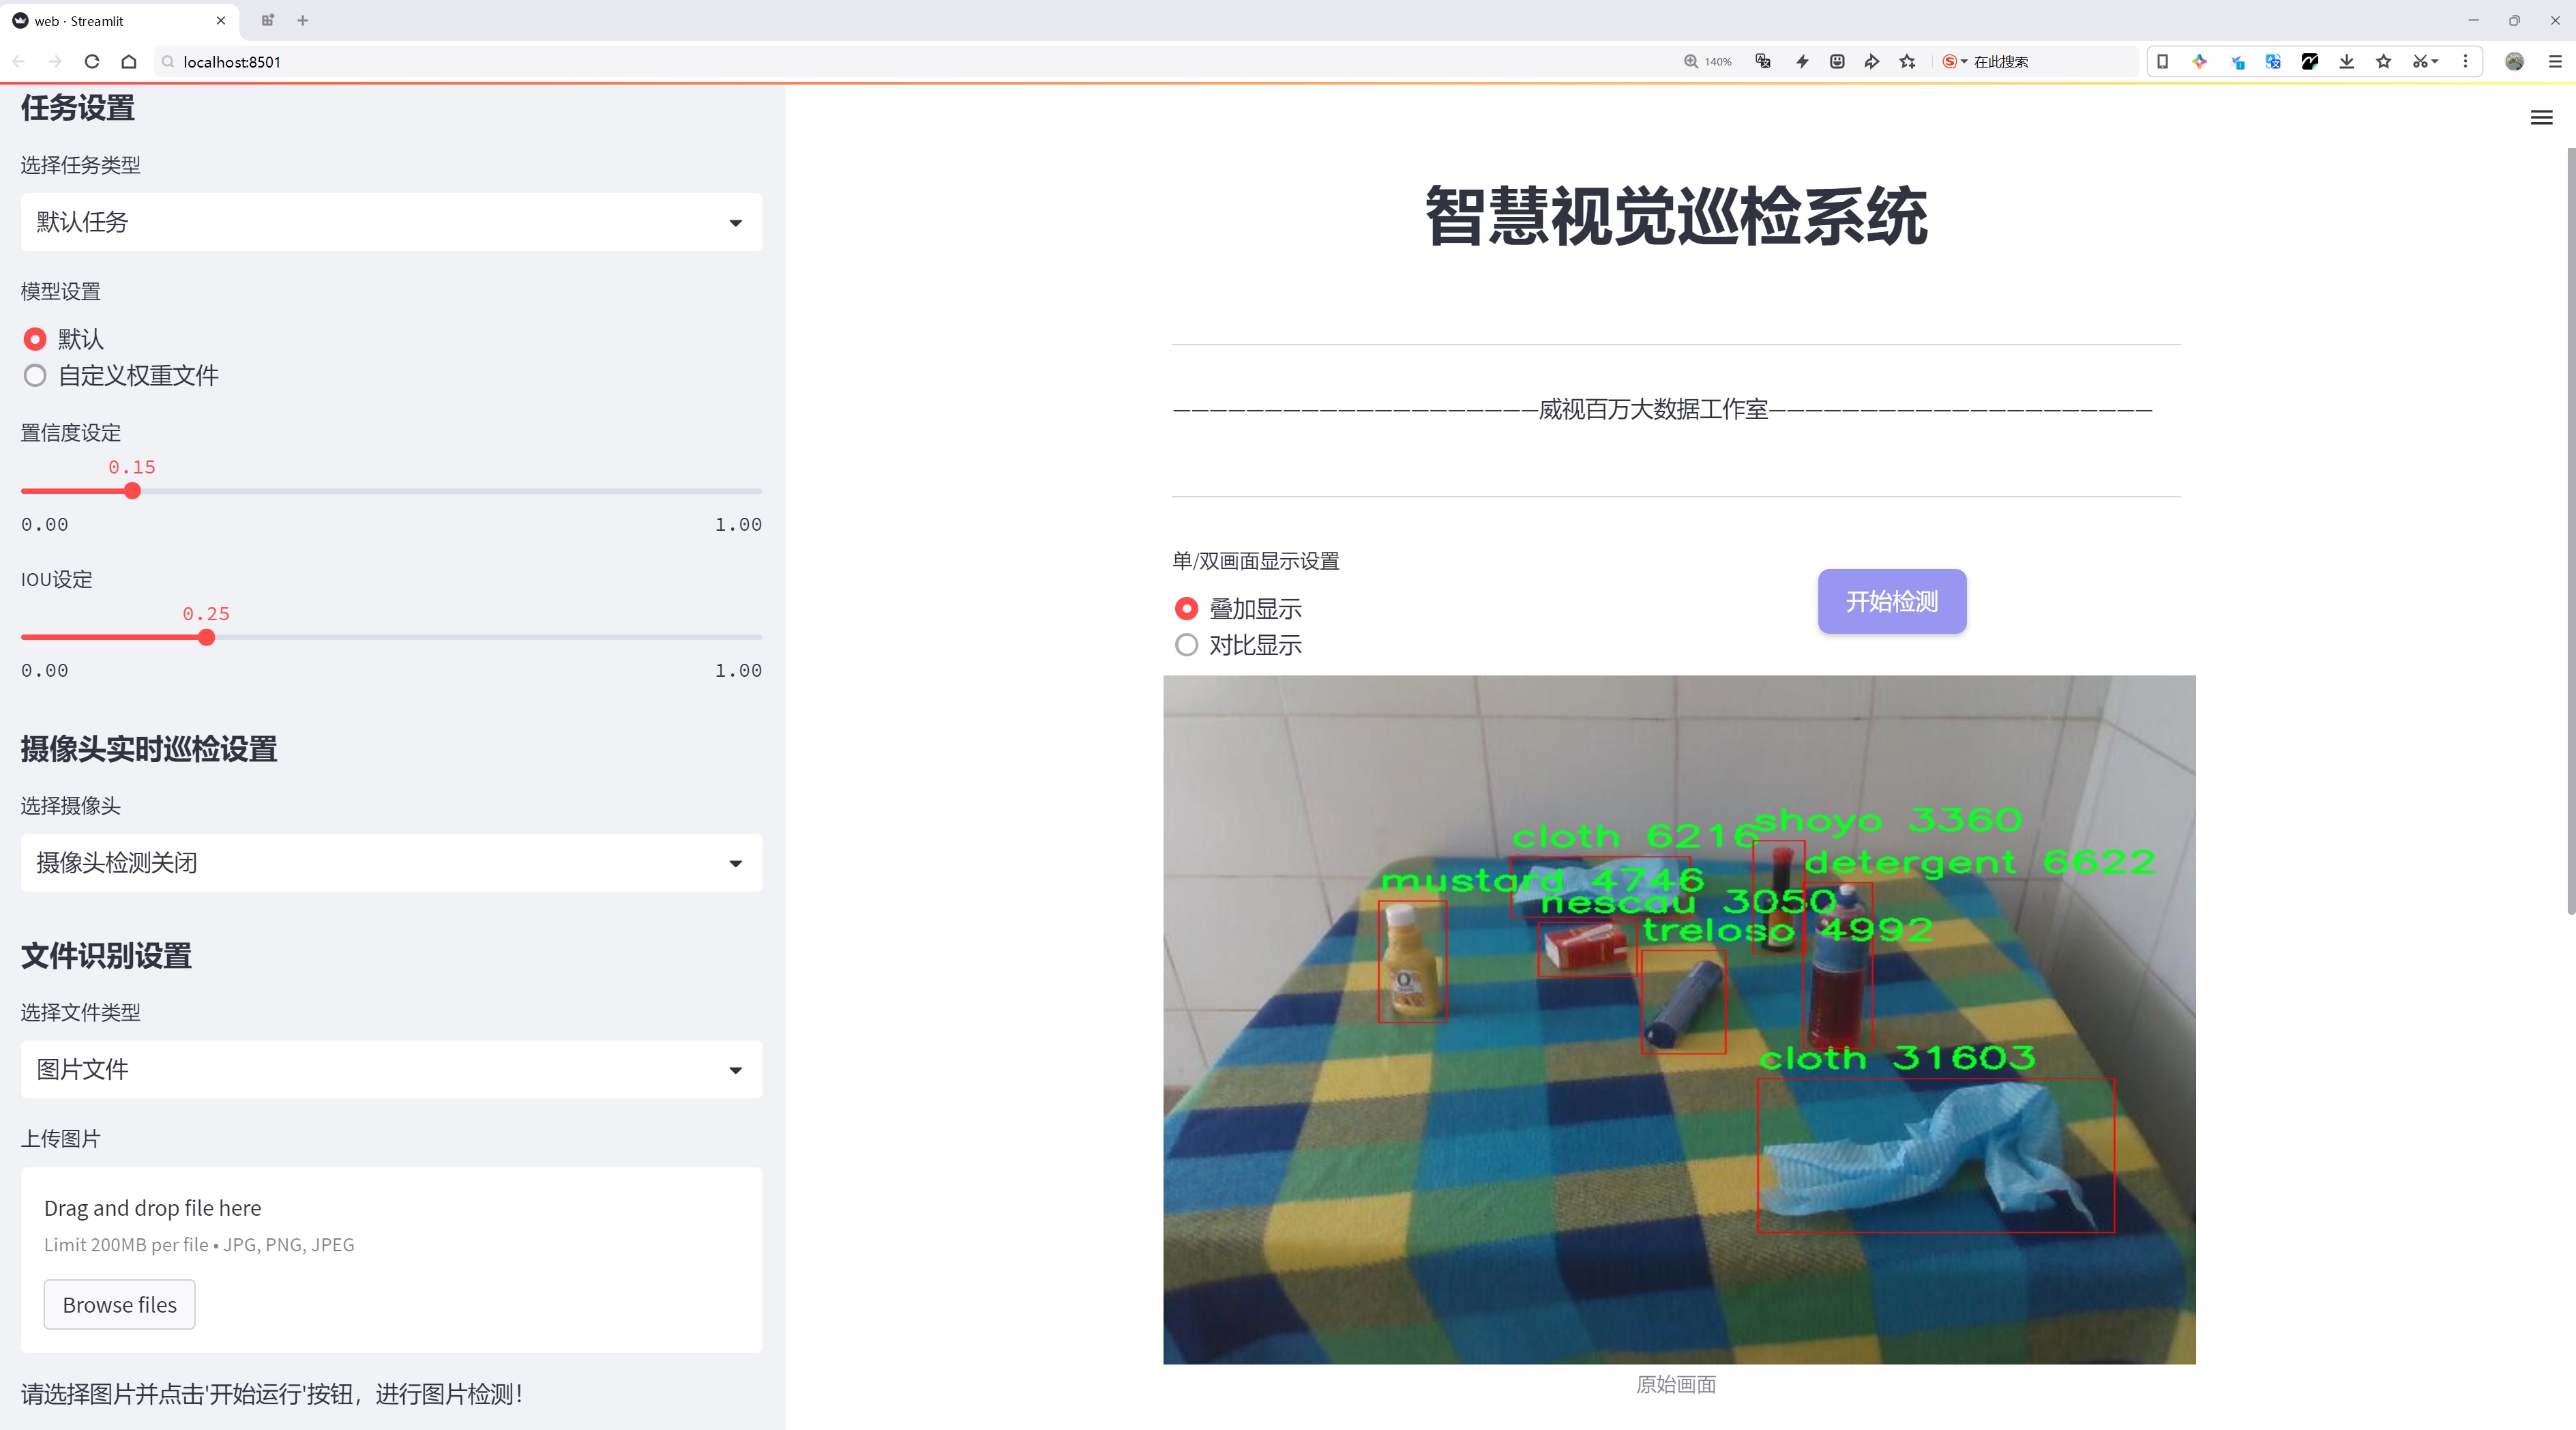Open the bookmarks star in toolbar
The width and height of the screenshot is (2576, 1430).
2384,62
